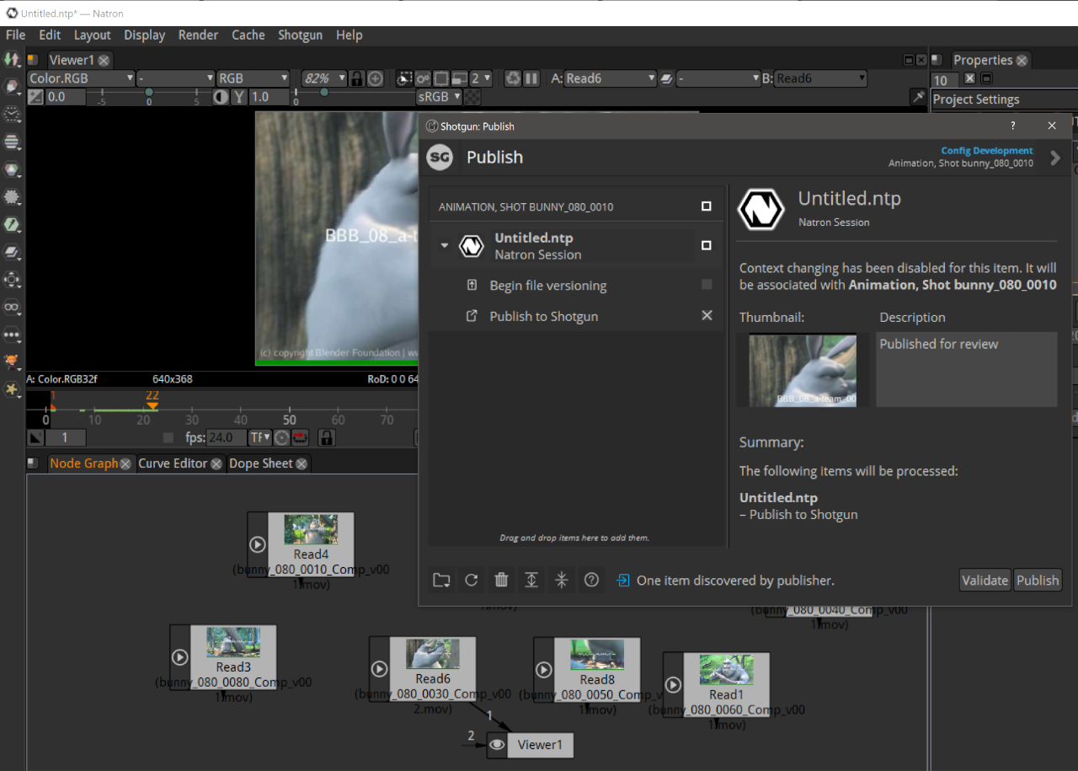Toggle the checkbox left of fps field
The height and width of the screenshot is (771, 1078).
point(168,437)
